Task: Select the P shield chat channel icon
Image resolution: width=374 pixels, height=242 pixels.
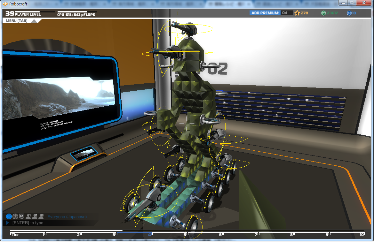Action: click(22, 216)
